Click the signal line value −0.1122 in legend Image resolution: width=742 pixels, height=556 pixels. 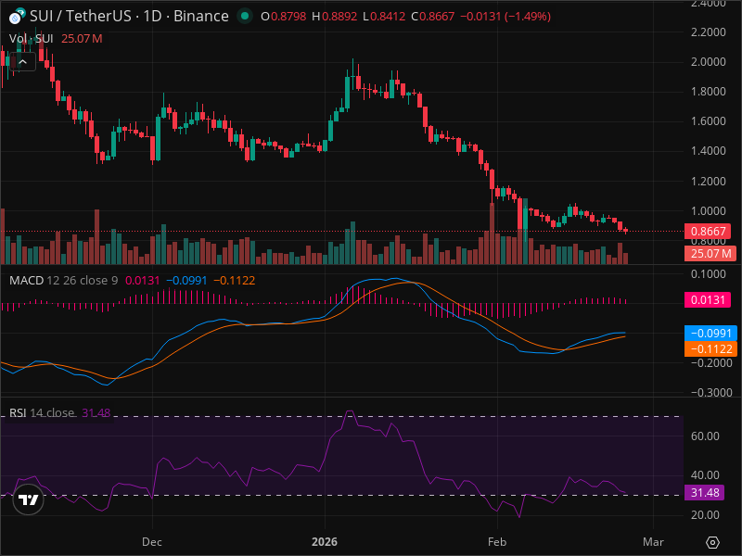235,281
